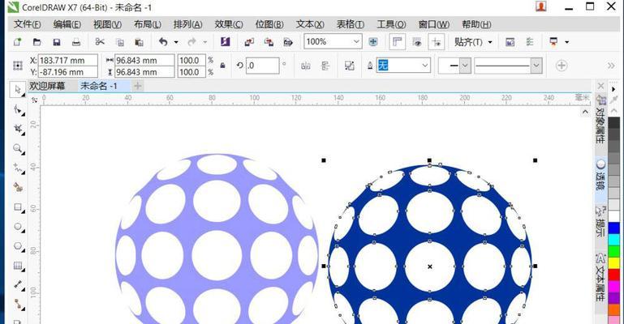The width and height of the screenshot is (624, 324).
Task: Select the Polygon tool
Action: (x=18, y=246)
